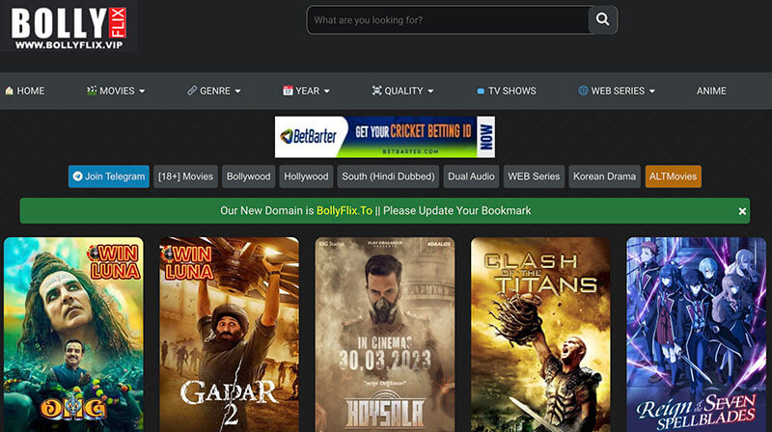Click the Web Series globe icon

click(x=583, y=91)
